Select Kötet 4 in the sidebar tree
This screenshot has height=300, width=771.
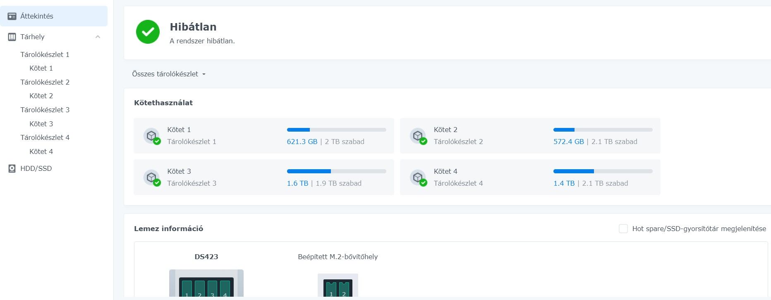41,151
